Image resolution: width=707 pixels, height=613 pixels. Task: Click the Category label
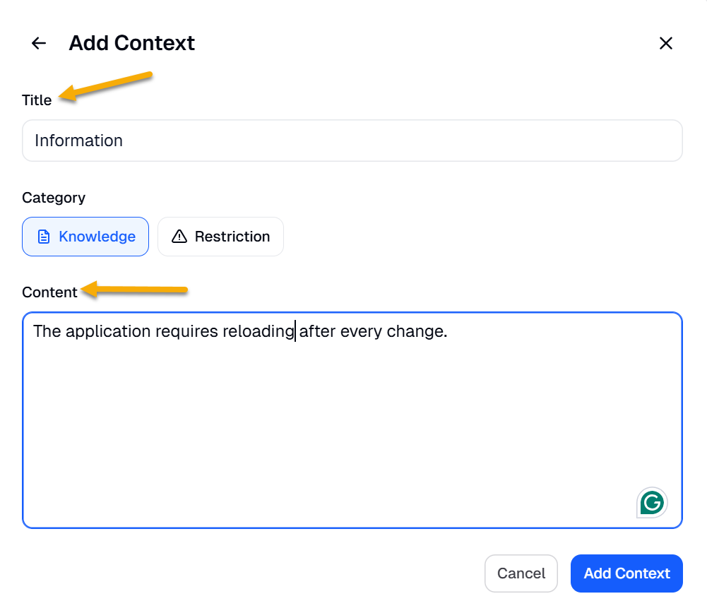(x=54, y=198)
